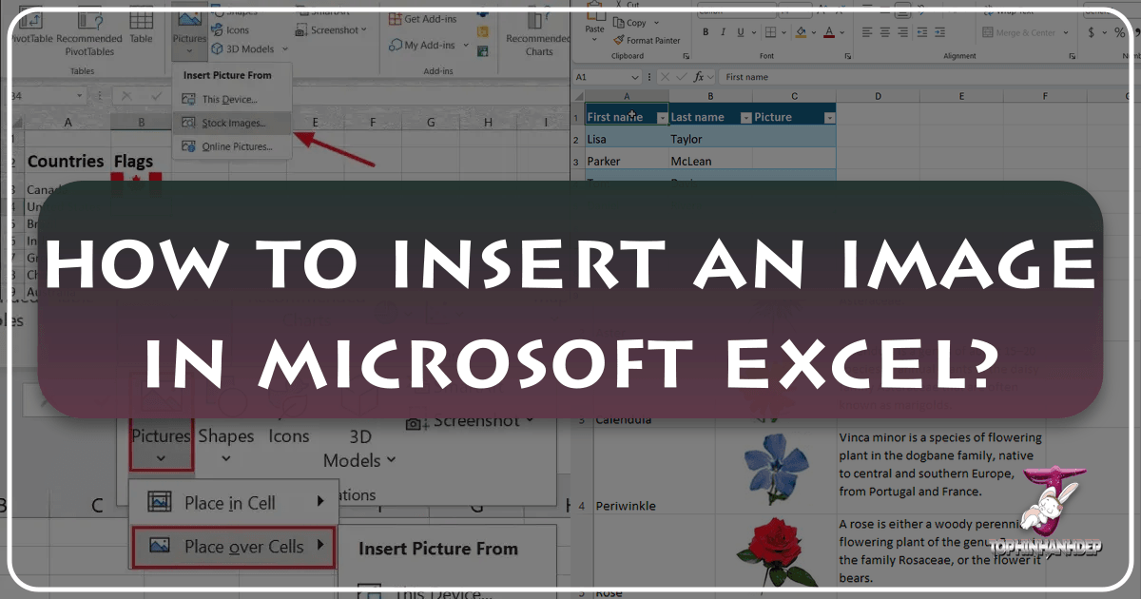
Task: Click the Get Add-ins icon
Action: (395, 19)
